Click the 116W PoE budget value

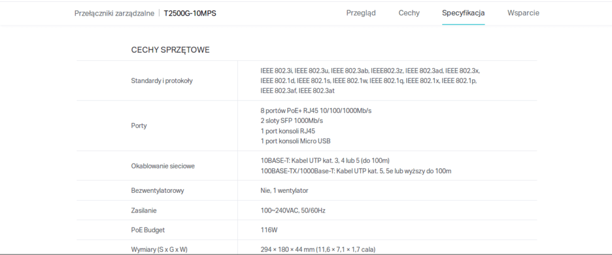(269, 229)
